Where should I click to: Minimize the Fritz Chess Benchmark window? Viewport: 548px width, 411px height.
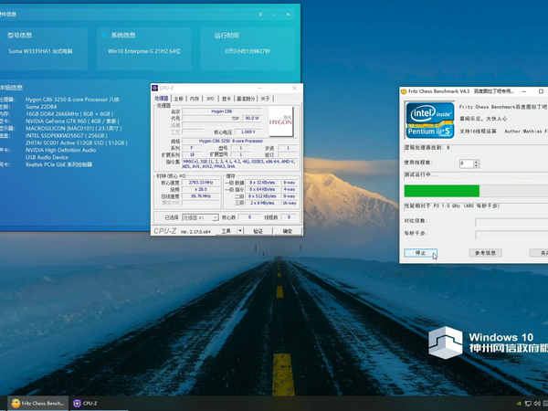point(524,91)
